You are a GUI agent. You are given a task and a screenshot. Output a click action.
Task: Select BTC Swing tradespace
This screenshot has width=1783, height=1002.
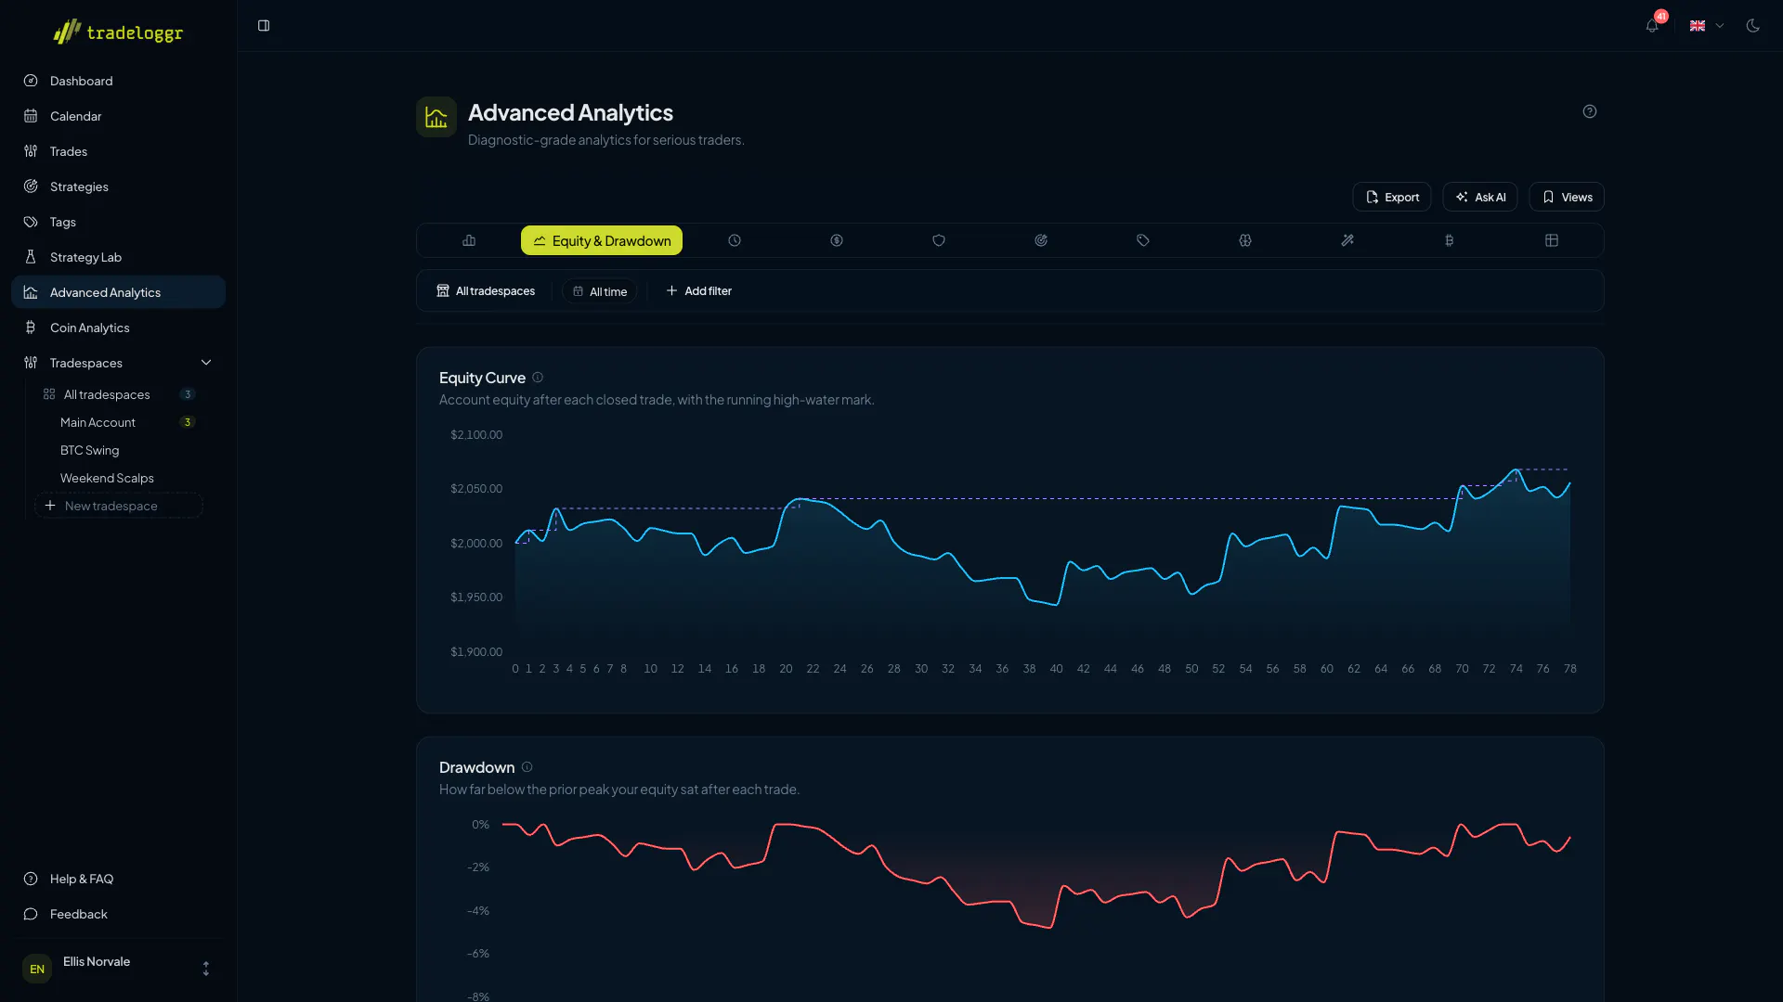click(x=119, y=450)
